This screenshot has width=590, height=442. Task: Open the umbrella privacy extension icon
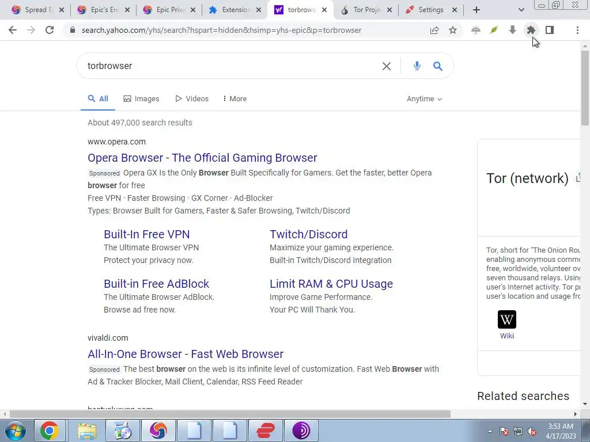tap(475, 30)
